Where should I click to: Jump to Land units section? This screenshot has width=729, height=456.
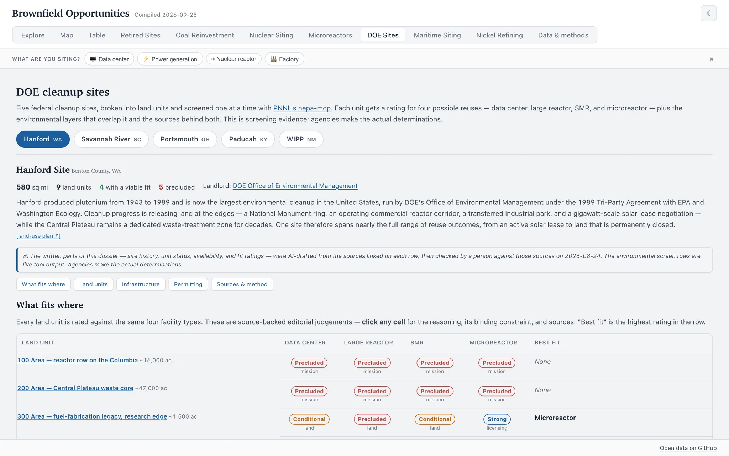[93, 284]
